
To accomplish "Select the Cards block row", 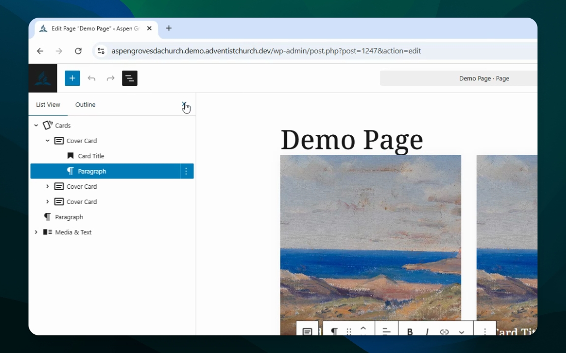I will [112, 126].
